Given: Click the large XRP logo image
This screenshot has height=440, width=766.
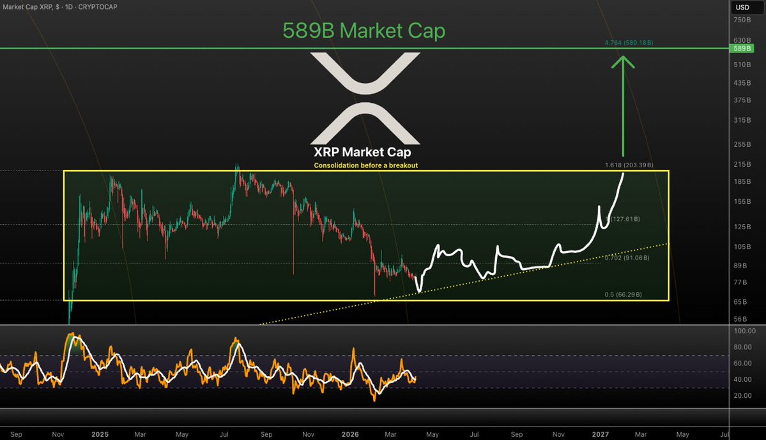Looking at the screenshot, I should tap(365, 98).
